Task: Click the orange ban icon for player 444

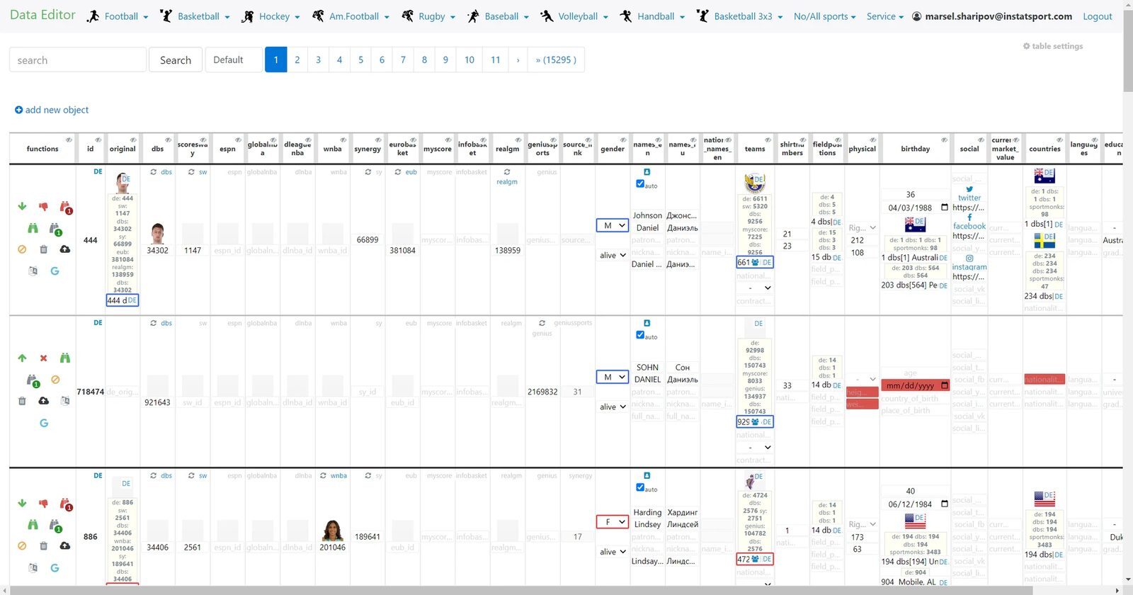Action: 22,249
